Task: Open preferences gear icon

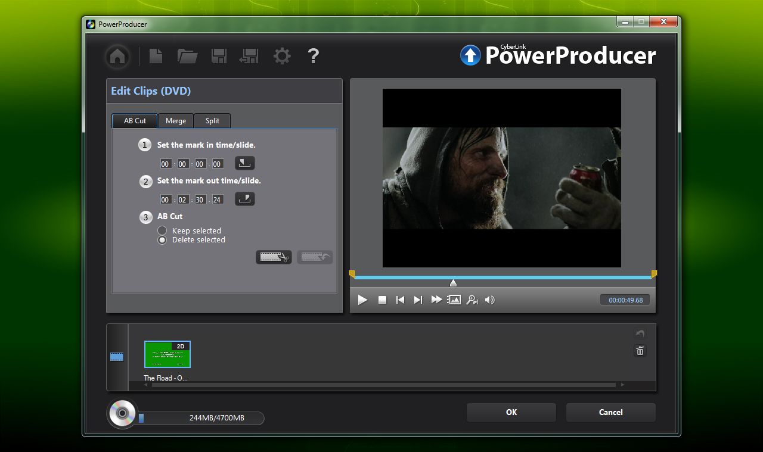Action: pyautogui.click(x=282, y=56)
